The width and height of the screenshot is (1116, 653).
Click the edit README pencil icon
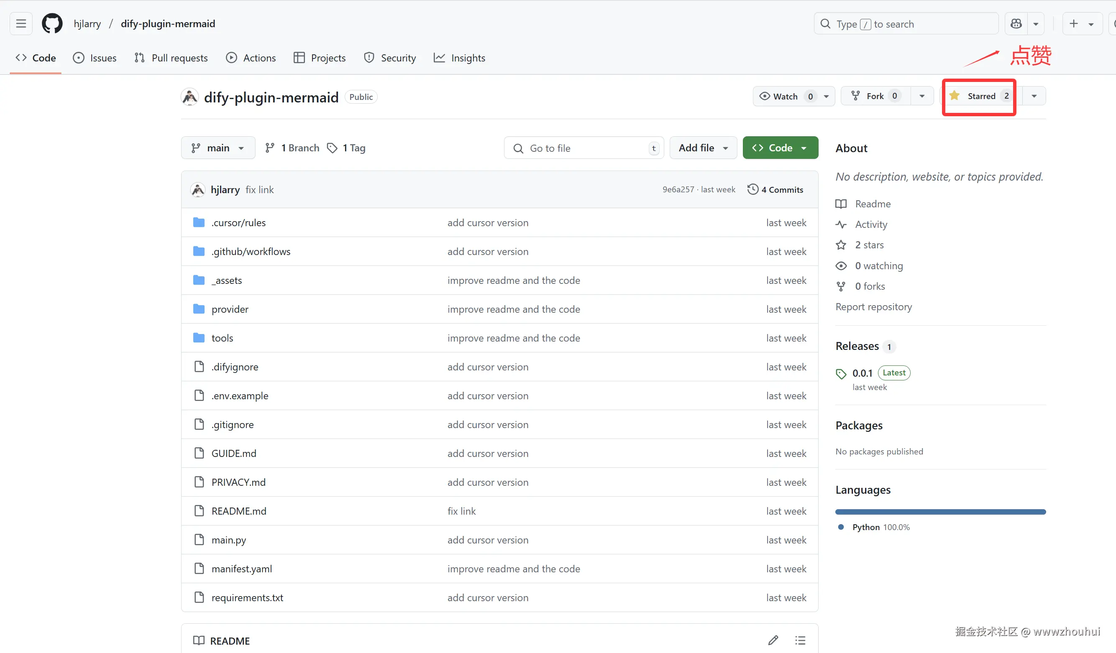[x=773, y=640]
